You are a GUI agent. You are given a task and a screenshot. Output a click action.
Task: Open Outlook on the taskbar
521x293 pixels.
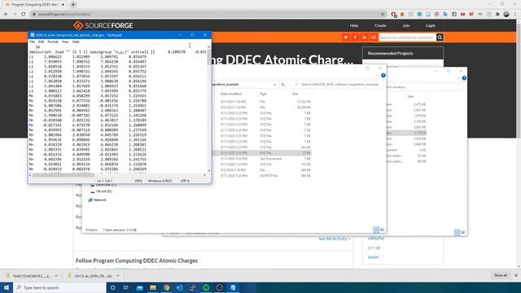(x=179, y=287)
